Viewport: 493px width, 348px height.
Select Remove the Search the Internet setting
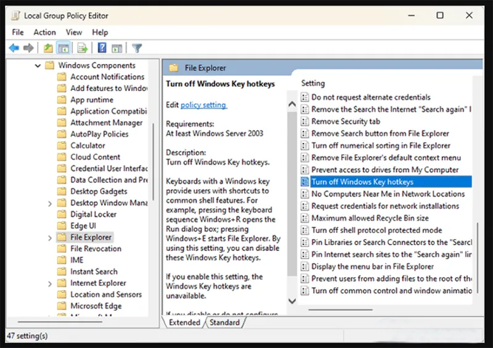click(x=391, y=109)
